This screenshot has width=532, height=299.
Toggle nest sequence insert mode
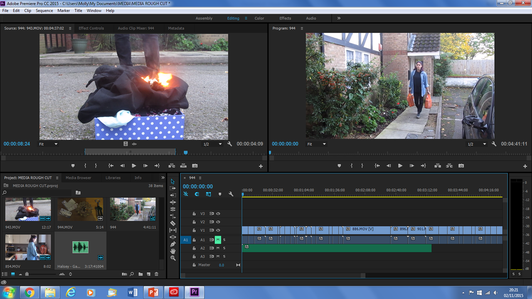click(x=186, y=194)
